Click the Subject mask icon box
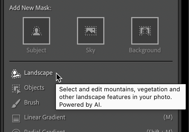 click(x=36, y=31)
